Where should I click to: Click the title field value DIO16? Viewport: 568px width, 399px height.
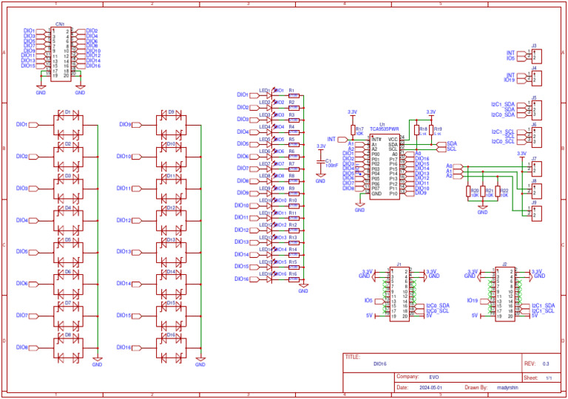pos(379,364)
